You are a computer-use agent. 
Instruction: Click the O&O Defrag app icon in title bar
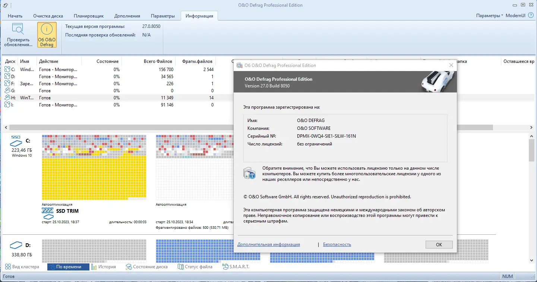pyautogui.click(x=5, y=5)
